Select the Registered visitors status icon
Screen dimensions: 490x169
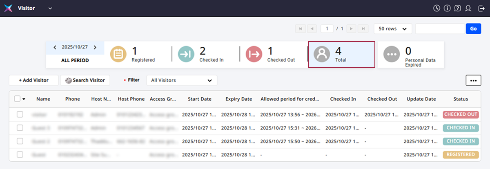pos(118,54)
